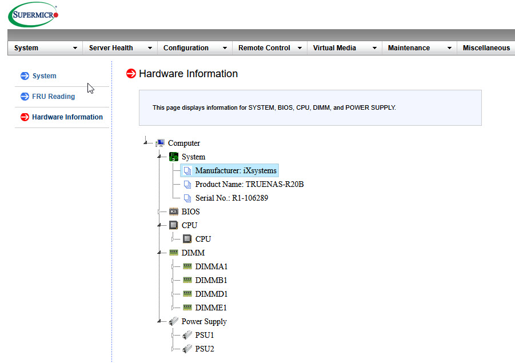Open the Remote Control menu

point(270,48)
